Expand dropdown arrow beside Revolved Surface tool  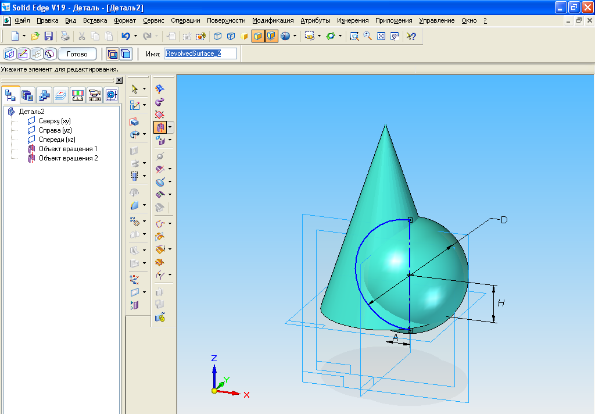point(170,127)
